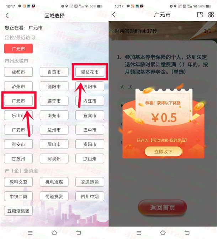Choose the 凉山州 prefecture
Screen dimensions: 217x239
pyautogui.click(x=90, y=158)
